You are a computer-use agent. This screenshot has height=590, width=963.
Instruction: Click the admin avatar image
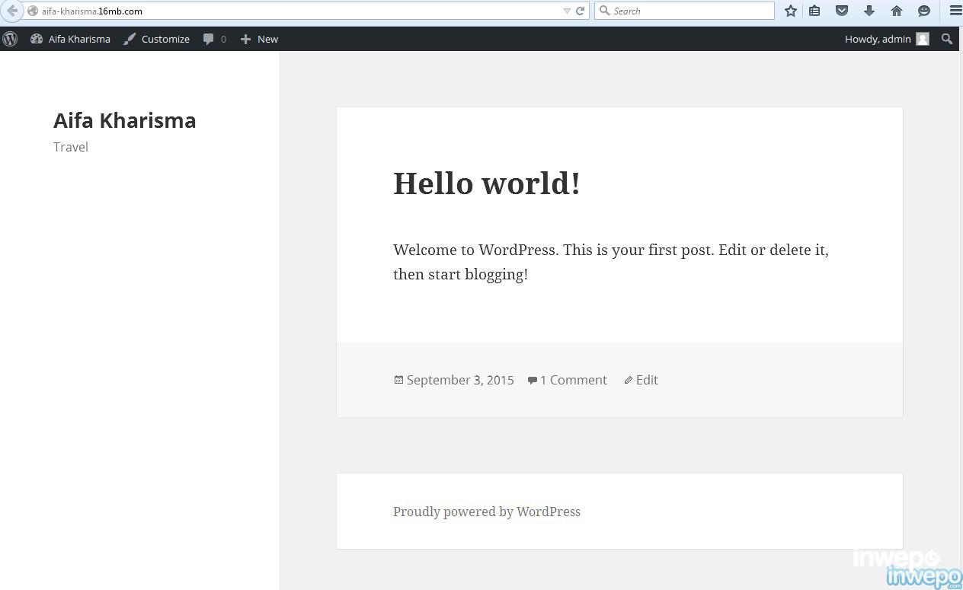923,39
